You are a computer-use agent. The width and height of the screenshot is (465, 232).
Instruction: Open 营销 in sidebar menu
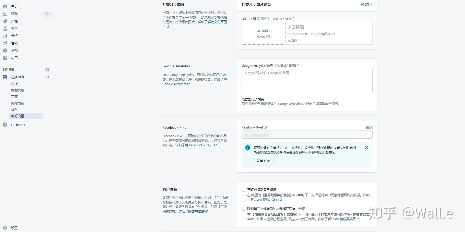tap(15, 43)
